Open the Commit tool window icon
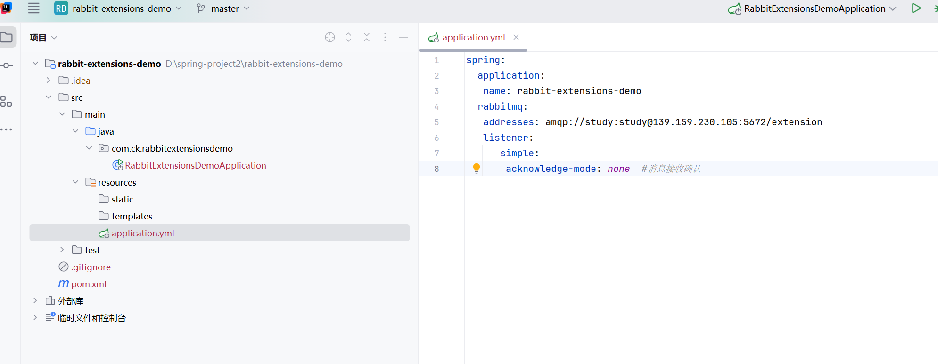The width and height of the screenshot is (938, 364). pyautogui.click(x=7, y=65)
